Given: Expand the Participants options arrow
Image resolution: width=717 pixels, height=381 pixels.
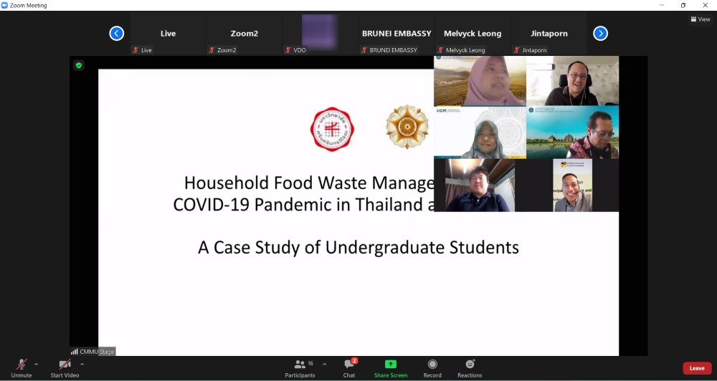Looking at the screenshot, I should coord(325,364).
